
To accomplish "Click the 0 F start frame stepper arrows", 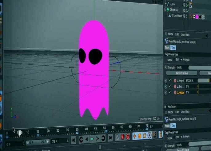I will click(23, 144).
